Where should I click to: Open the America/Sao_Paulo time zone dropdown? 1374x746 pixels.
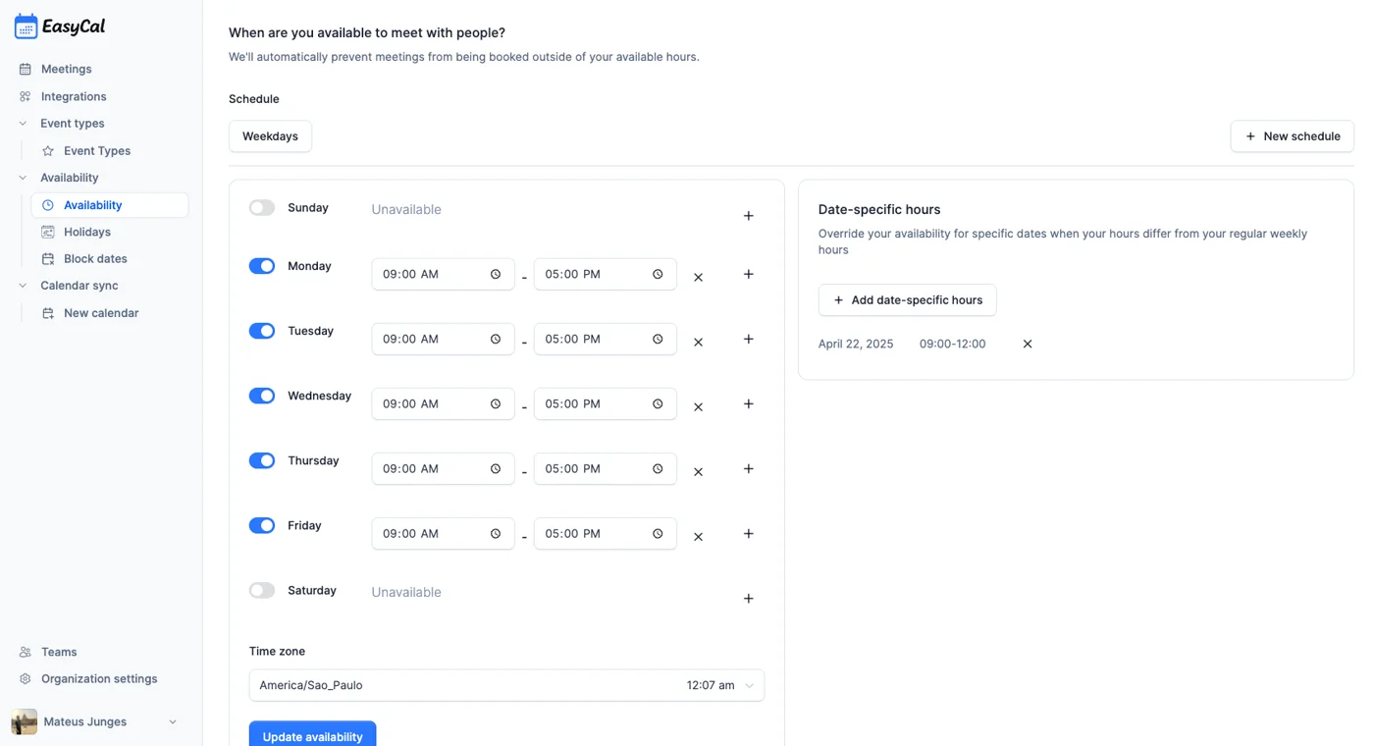pos(506,685)
